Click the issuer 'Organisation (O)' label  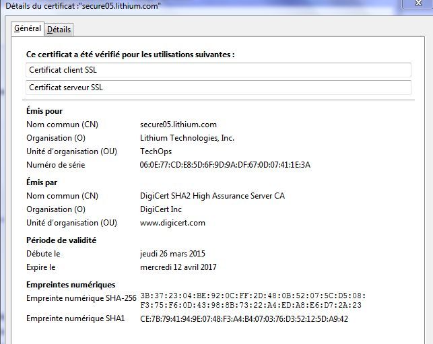pos(56,209)
